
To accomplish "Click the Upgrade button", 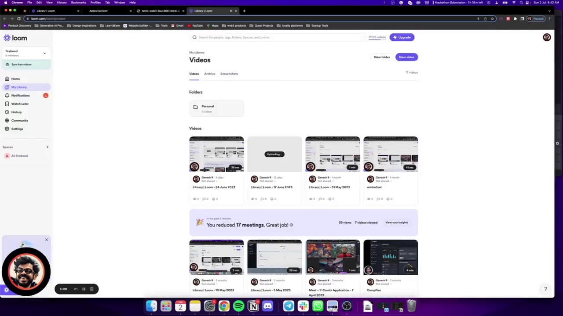I will [402, 37].
